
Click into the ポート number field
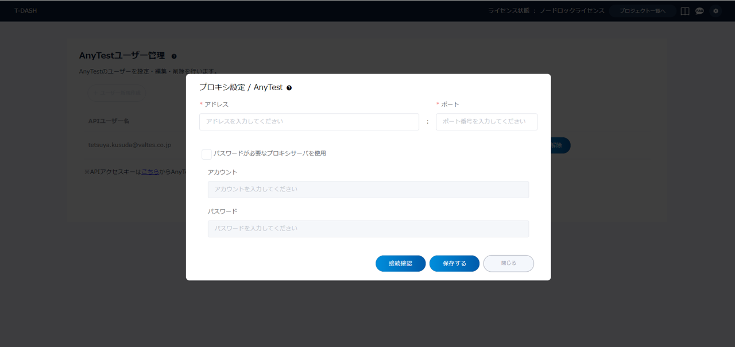[486, 122]
